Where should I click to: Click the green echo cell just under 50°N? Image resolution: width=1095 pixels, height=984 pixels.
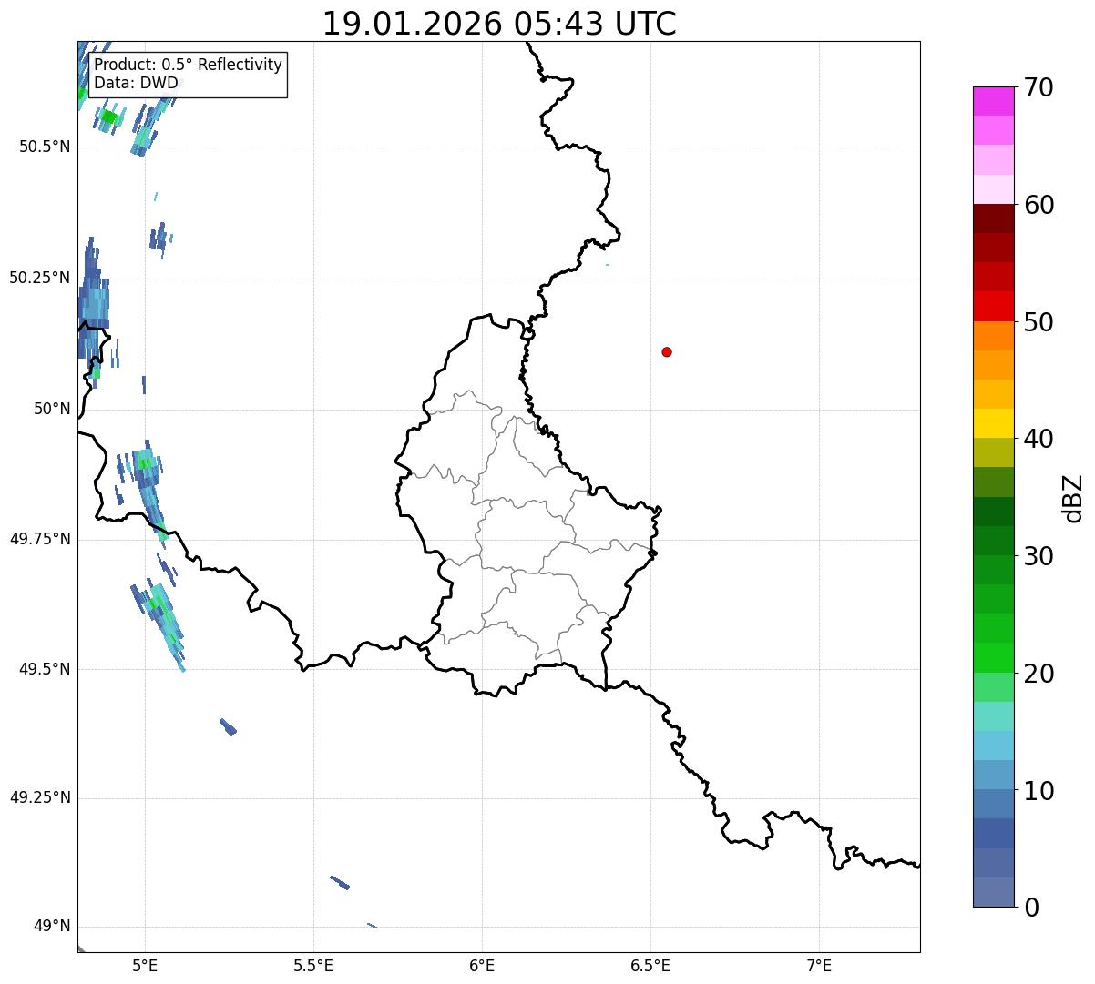(x=144, y=462)
